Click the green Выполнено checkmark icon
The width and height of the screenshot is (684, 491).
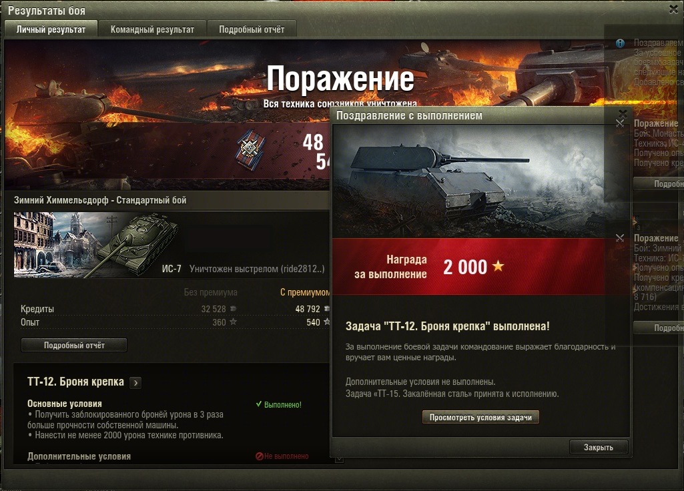click(x=259, y=404)
